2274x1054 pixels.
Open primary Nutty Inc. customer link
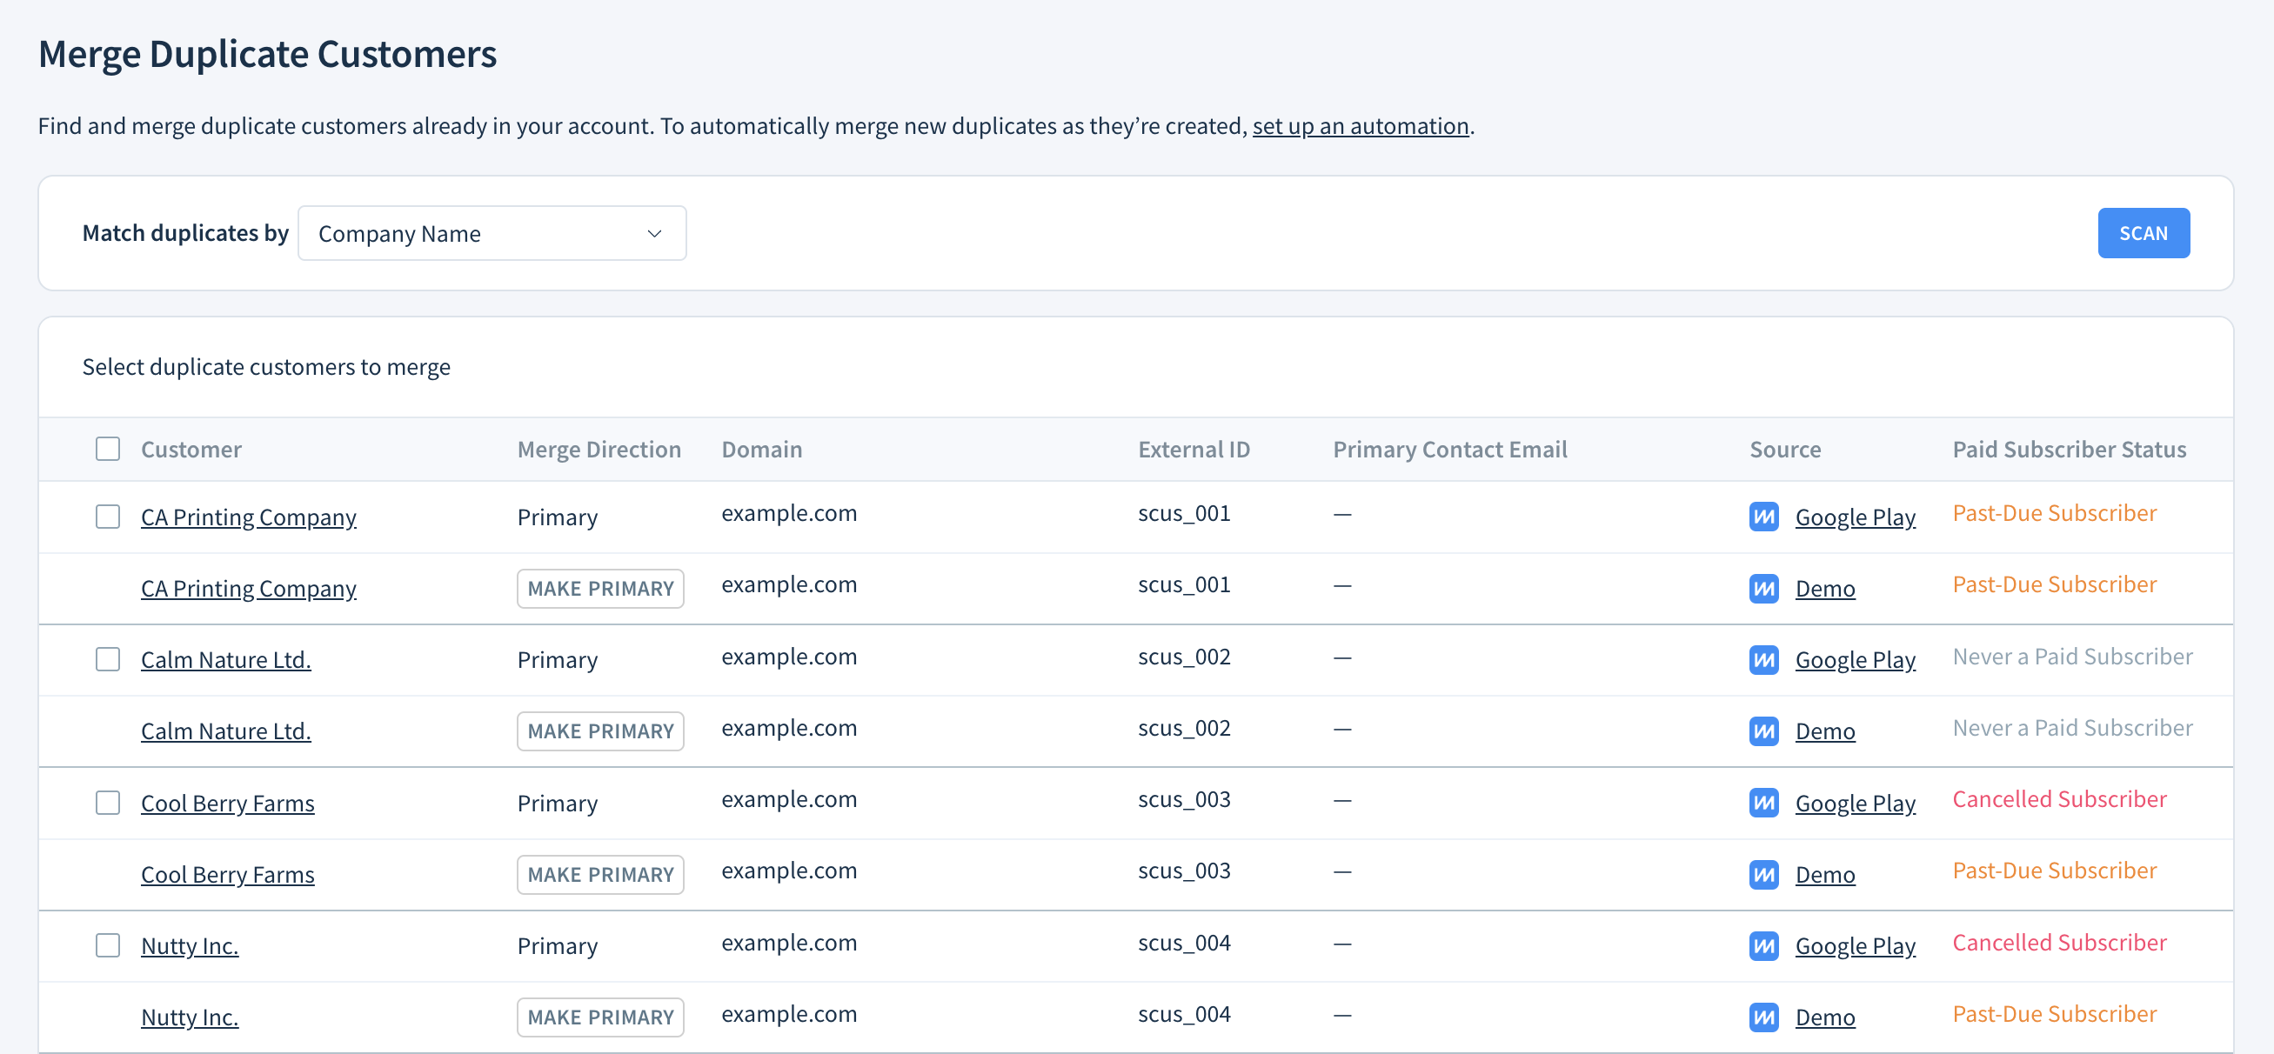point(190,945)
